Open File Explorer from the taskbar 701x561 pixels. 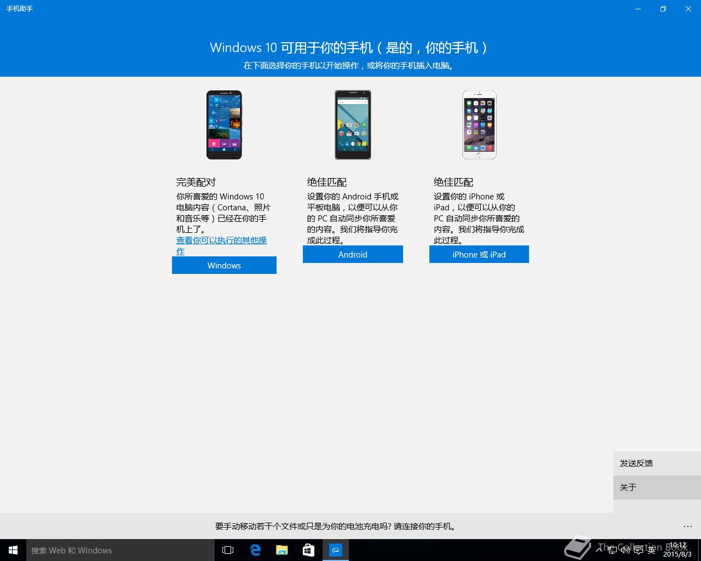(x=282, y=550)
